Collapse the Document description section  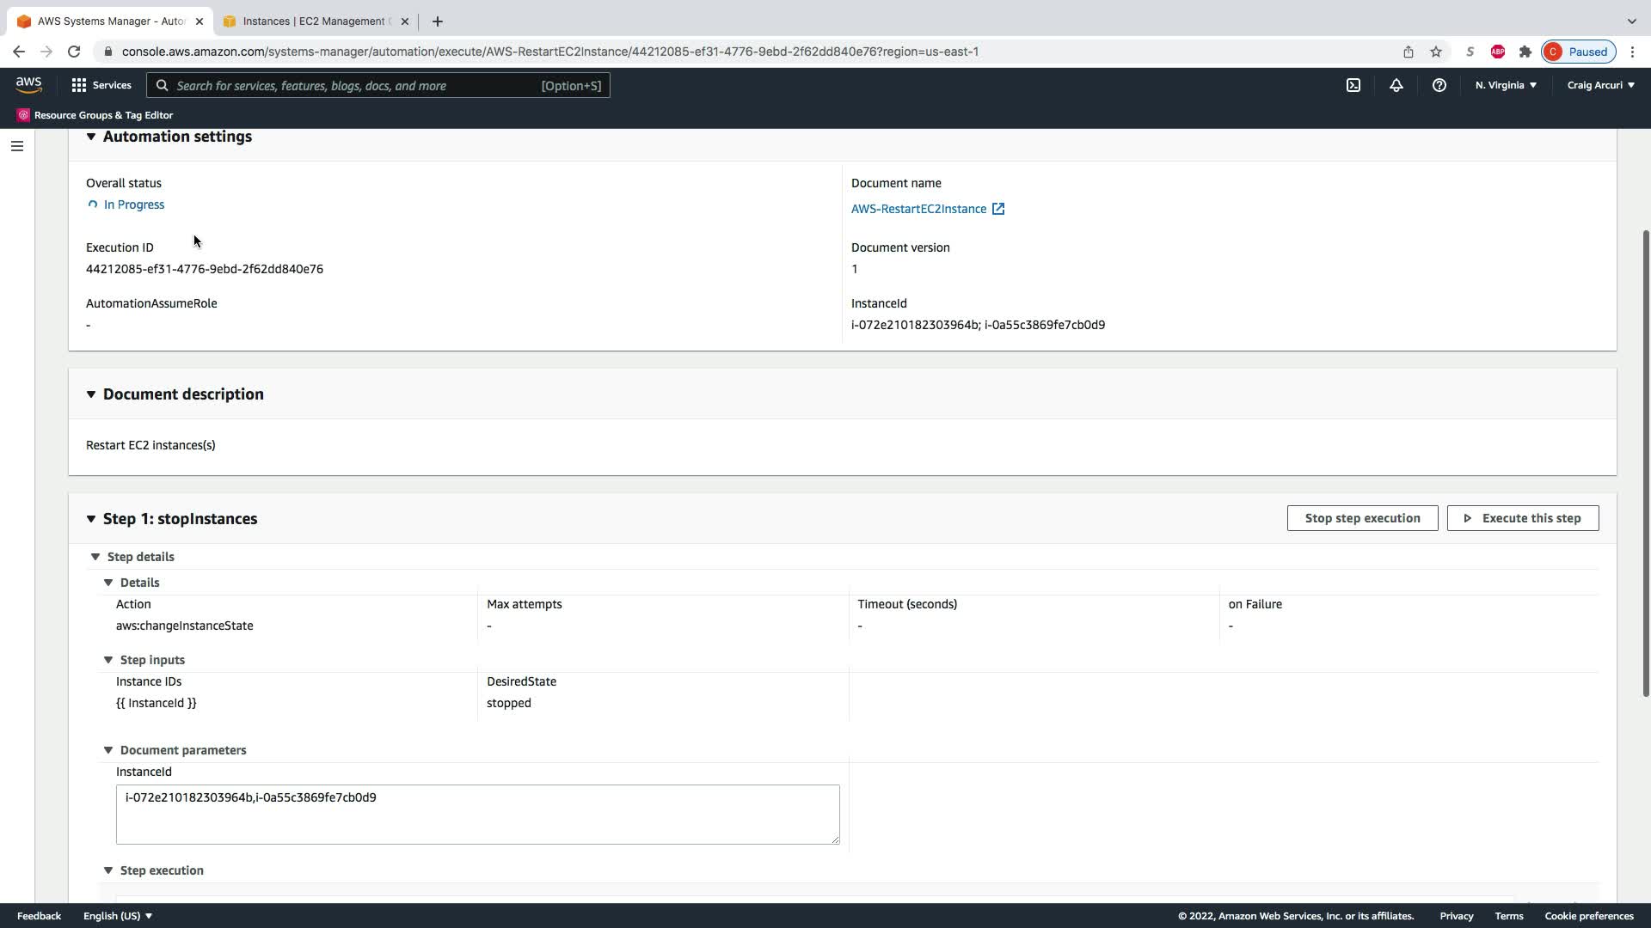[x=91, y=394]
